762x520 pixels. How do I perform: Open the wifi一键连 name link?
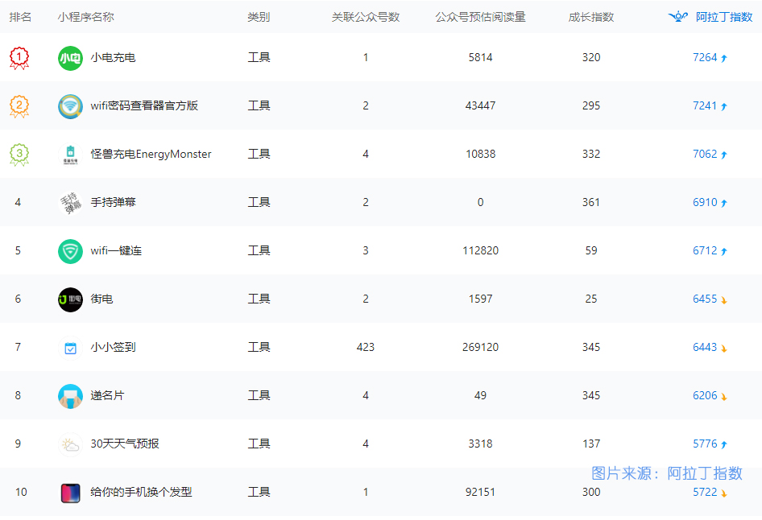click(116, 250)
